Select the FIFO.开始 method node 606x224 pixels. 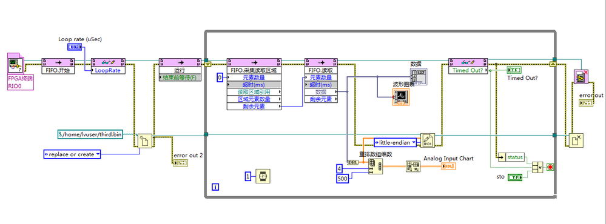[58, 66]
